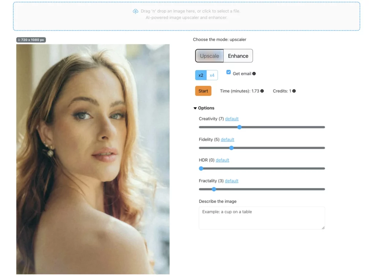
Task: Select the x2 upscale factor
Action: pos(201,75)
